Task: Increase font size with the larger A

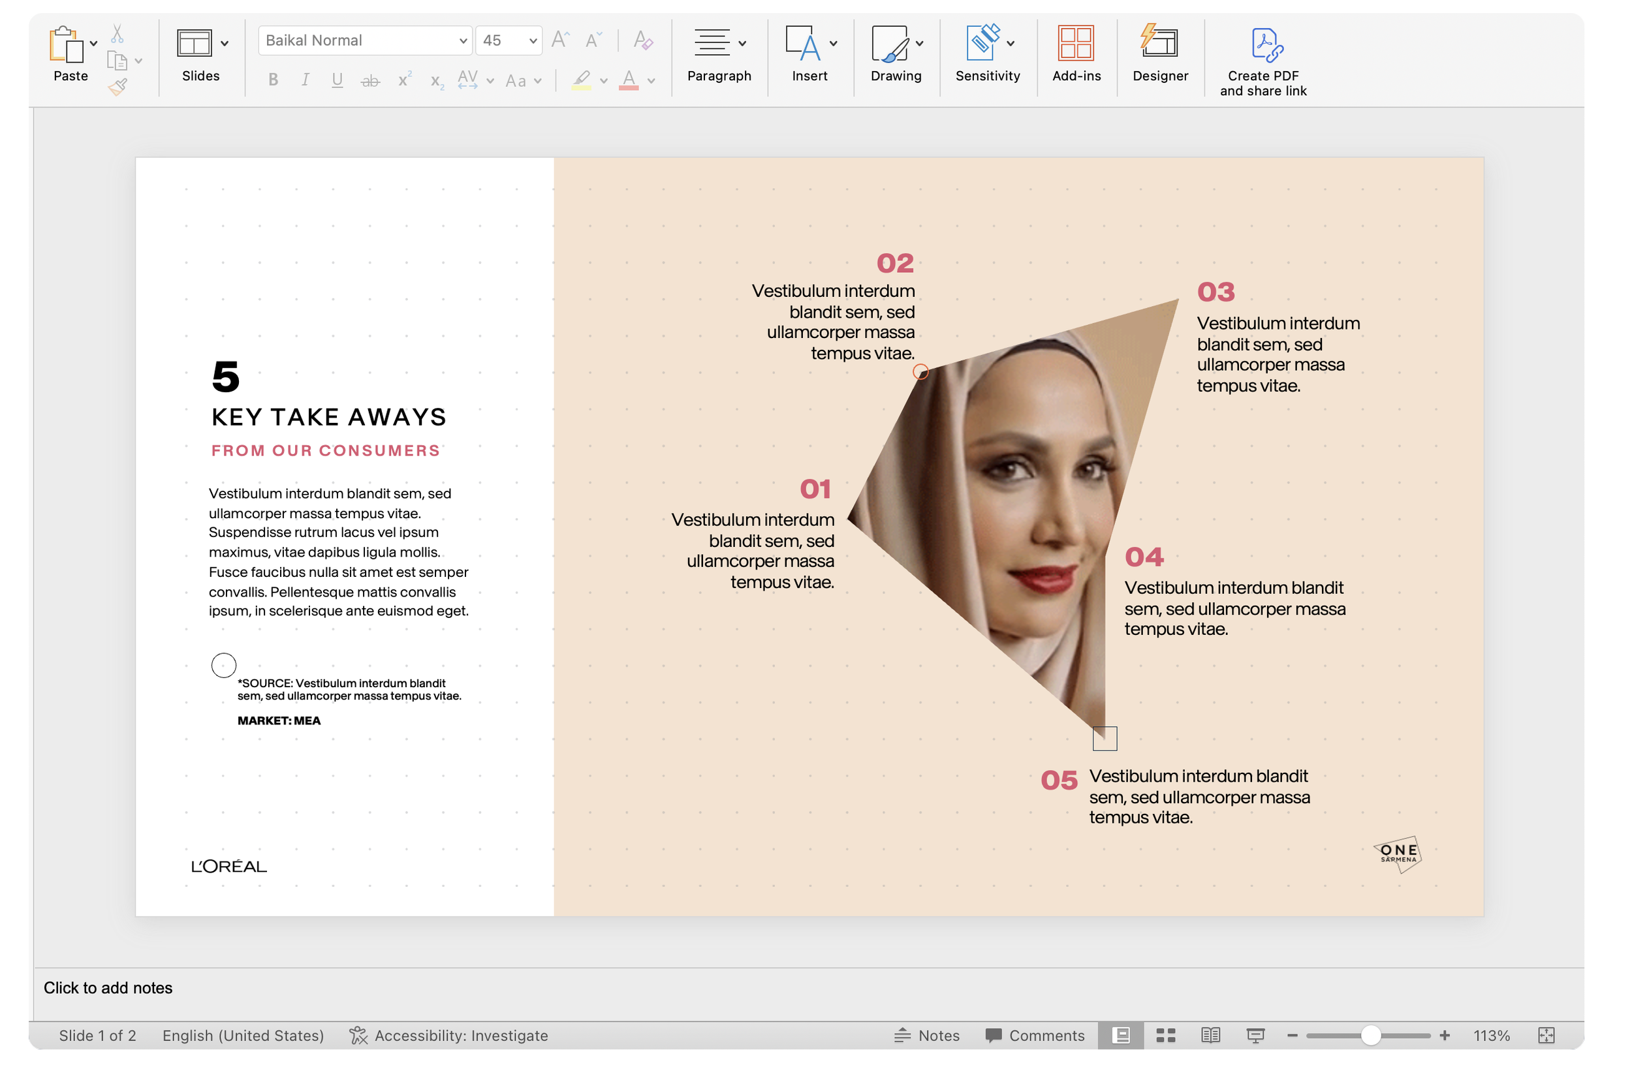Action: tap(559, 40)
